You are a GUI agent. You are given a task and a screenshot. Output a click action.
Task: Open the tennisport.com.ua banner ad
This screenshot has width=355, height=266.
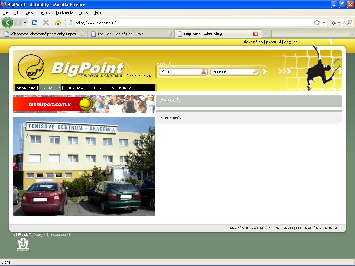tap(84, 104)
